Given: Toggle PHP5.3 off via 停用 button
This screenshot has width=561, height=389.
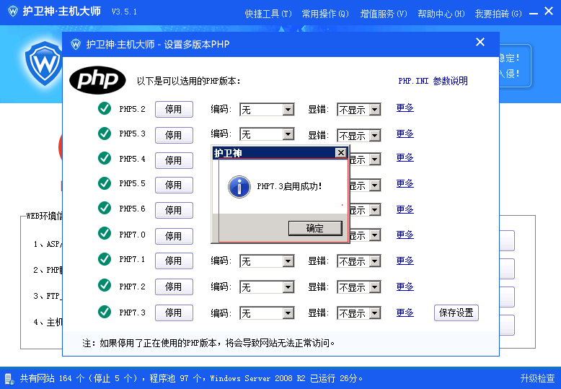Looking at the screenshot, I should click(x=174, y=135).
